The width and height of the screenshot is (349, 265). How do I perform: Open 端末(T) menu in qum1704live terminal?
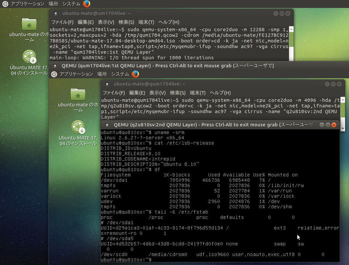[198, 93]
